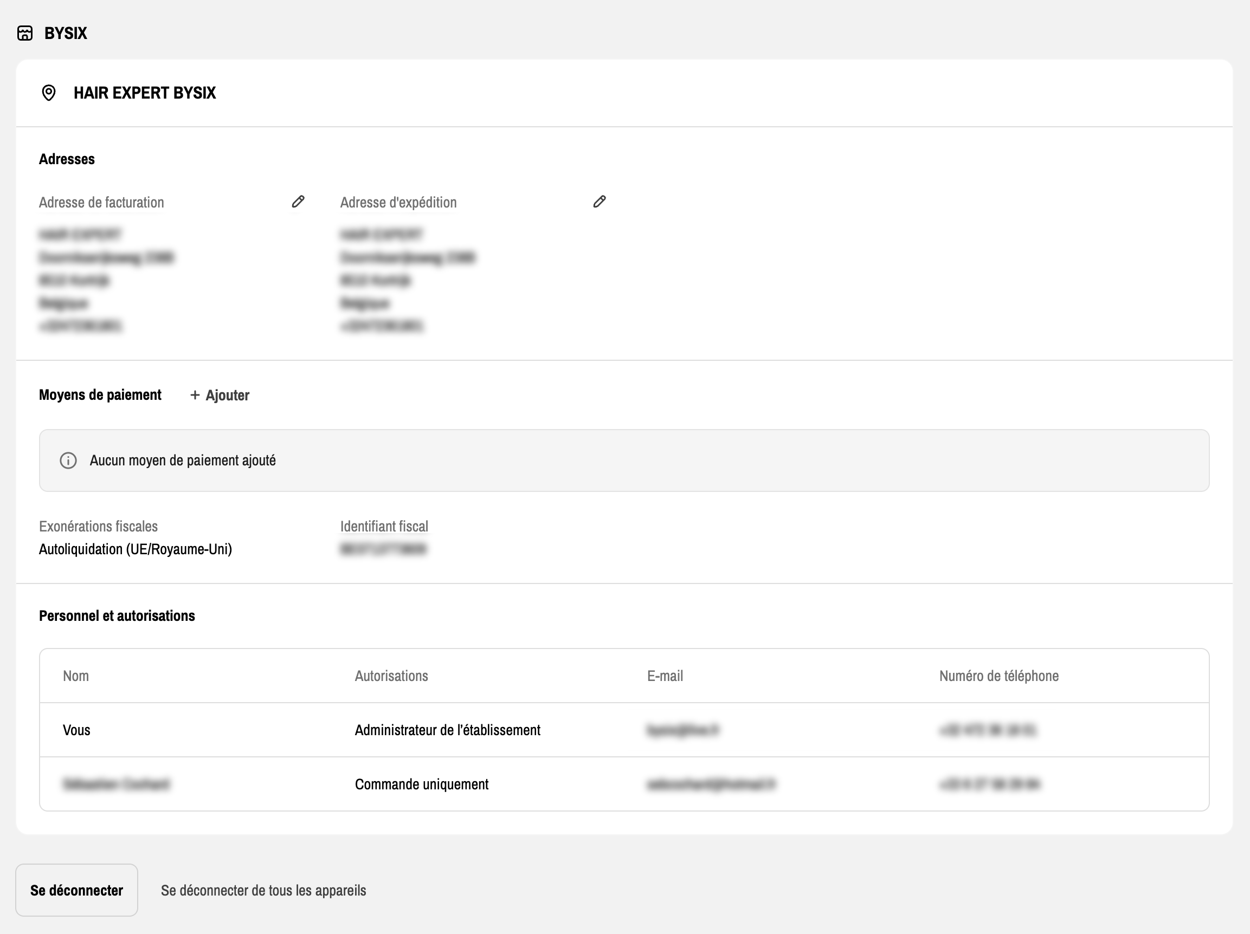Click the Identifiant fiscal label
The height and width of the screenshot is (934, 1250).
click(x=384, y=526)
